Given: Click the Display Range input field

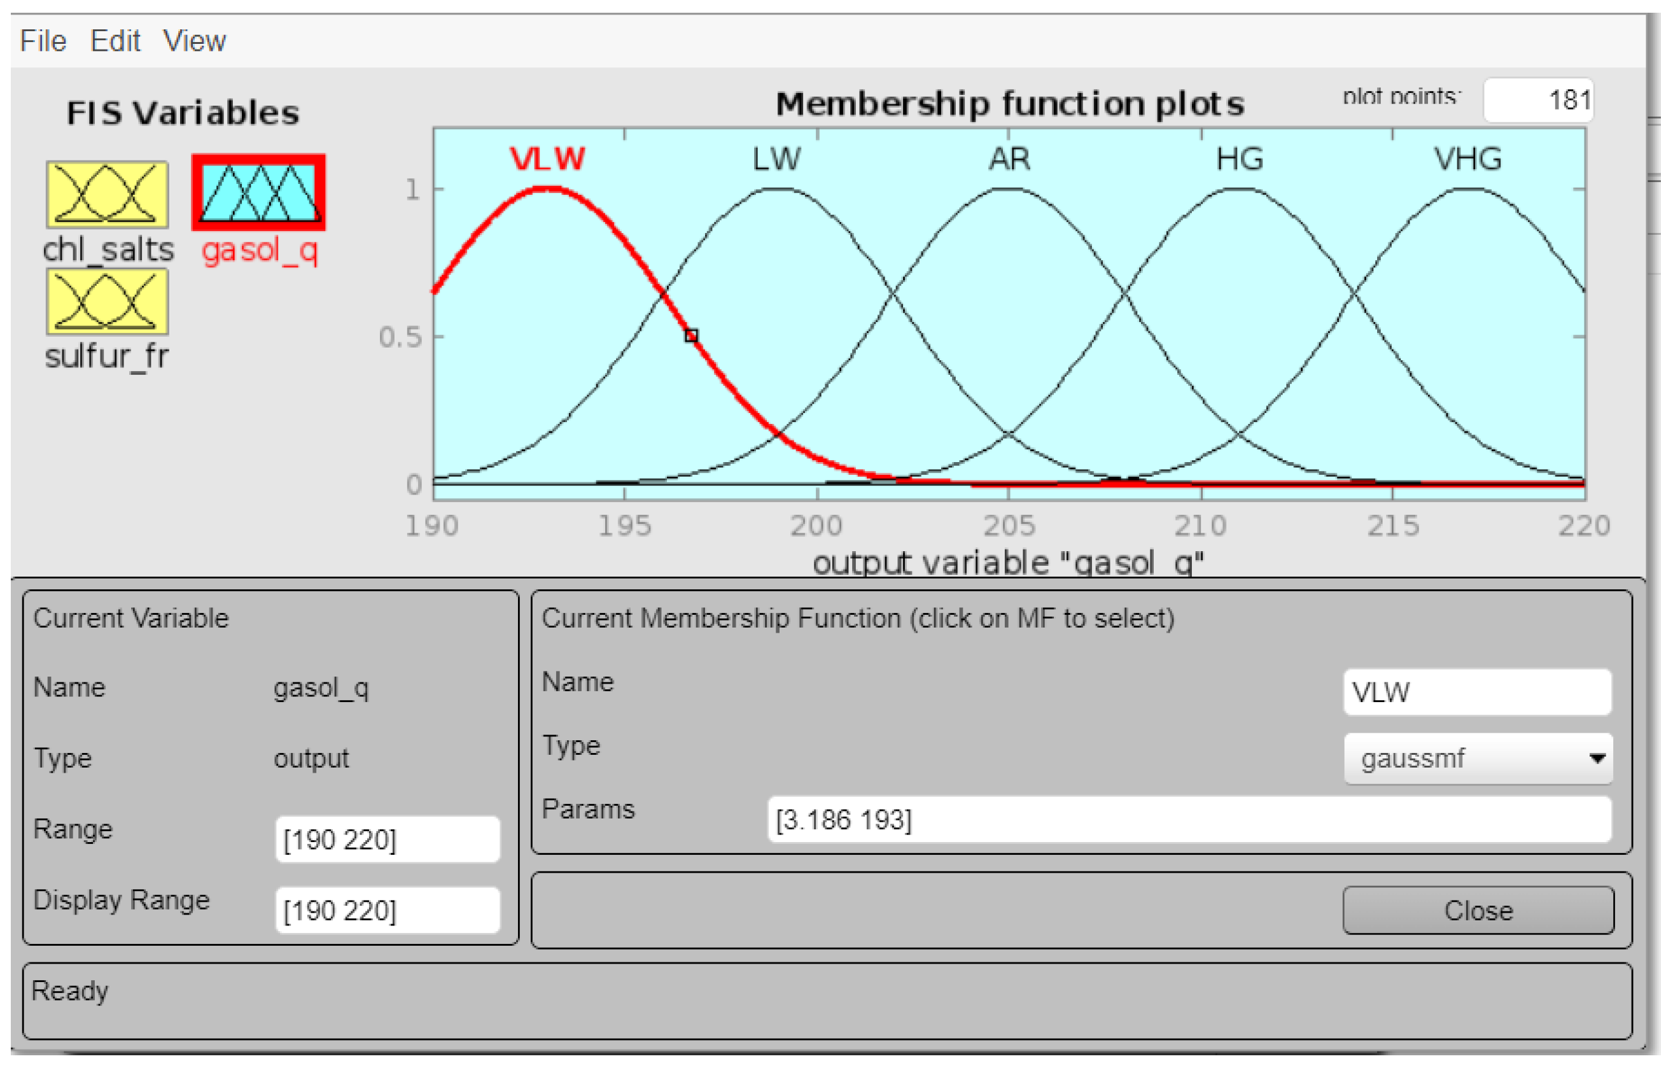Looking at the screenshot, I should [x=388, y=912].
